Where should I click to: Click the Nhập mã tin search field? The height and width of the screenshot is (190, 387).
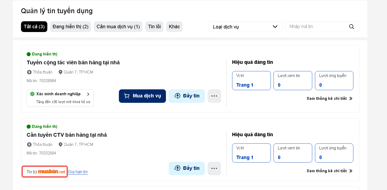click(317, 27)
